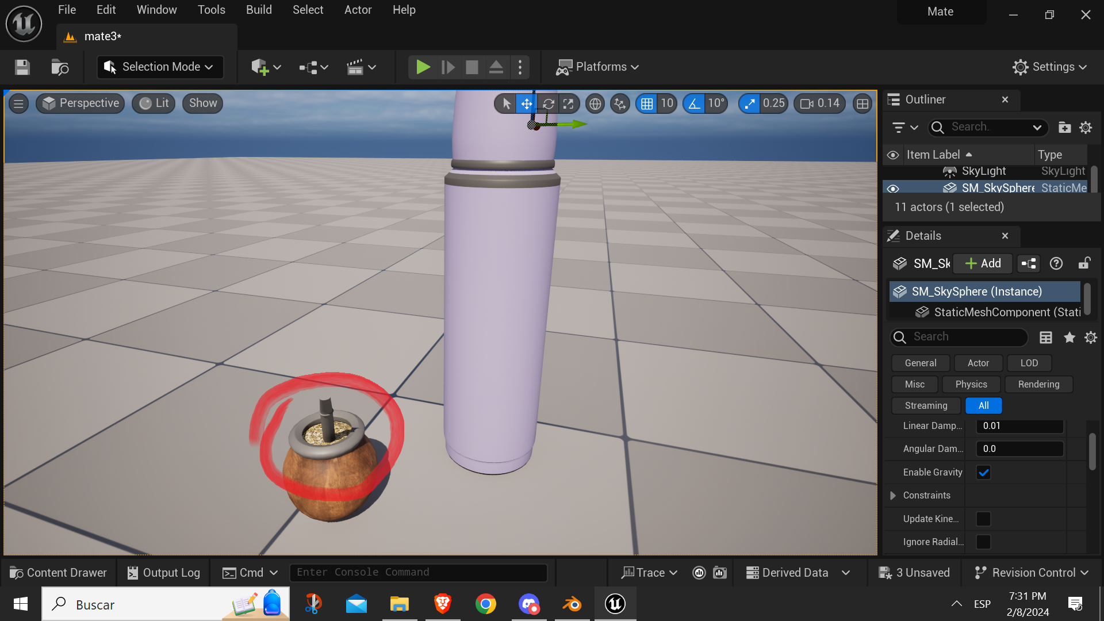Click the surface snapping icon
Image resolution: width=1104 pixels, height=621 pixels.
click(620, 103)
